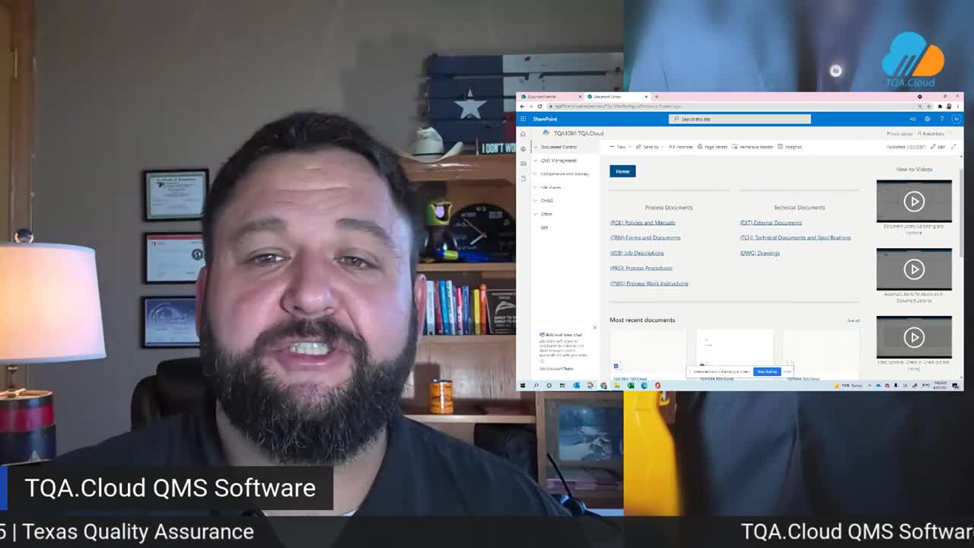Open Task View on the taskbar
This screenshot has width=974, height=548.
click(x=562, y=386)
